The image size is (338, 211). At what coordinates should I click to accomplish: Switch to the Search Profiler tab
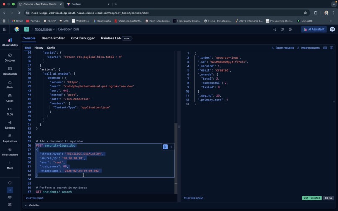pos(53,38)
